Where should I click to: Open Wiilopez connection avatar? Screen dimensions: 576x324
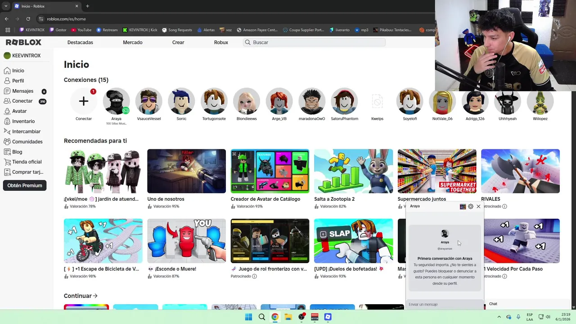[540, 101]
